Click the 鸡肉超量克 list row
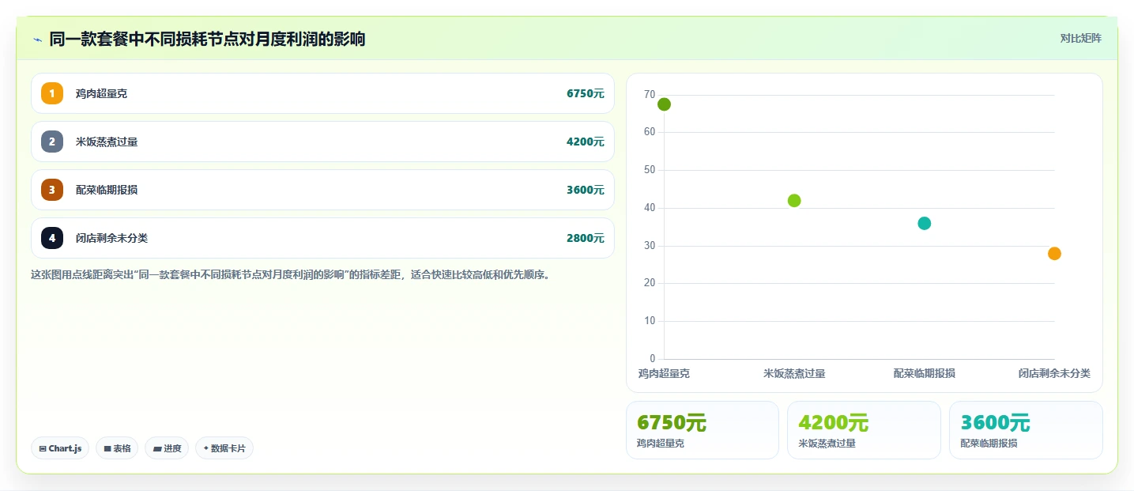Image resolution: width=1134 pixels, height=491 pixels. coord(322,93)
